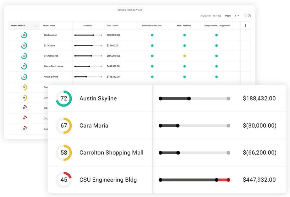Click the Change Orders dot for 816 Congress
The width and height of the screenshot is (290, 197).
pos(216,56)
